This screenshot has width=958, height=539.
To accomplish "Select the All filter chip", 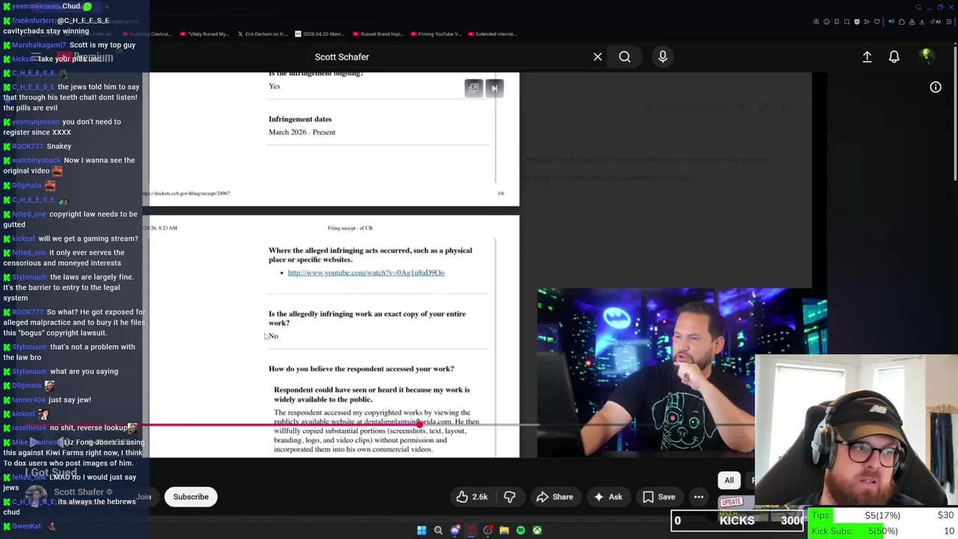I will coord(729,481).
